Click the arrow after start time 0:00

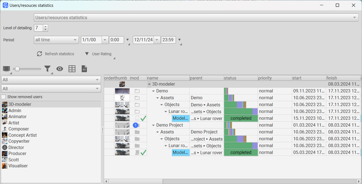[128, 40]
